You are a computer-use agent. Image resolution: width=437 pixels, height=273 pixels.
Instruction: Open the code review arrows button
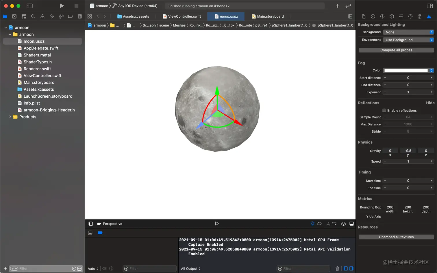click(348, 6)
